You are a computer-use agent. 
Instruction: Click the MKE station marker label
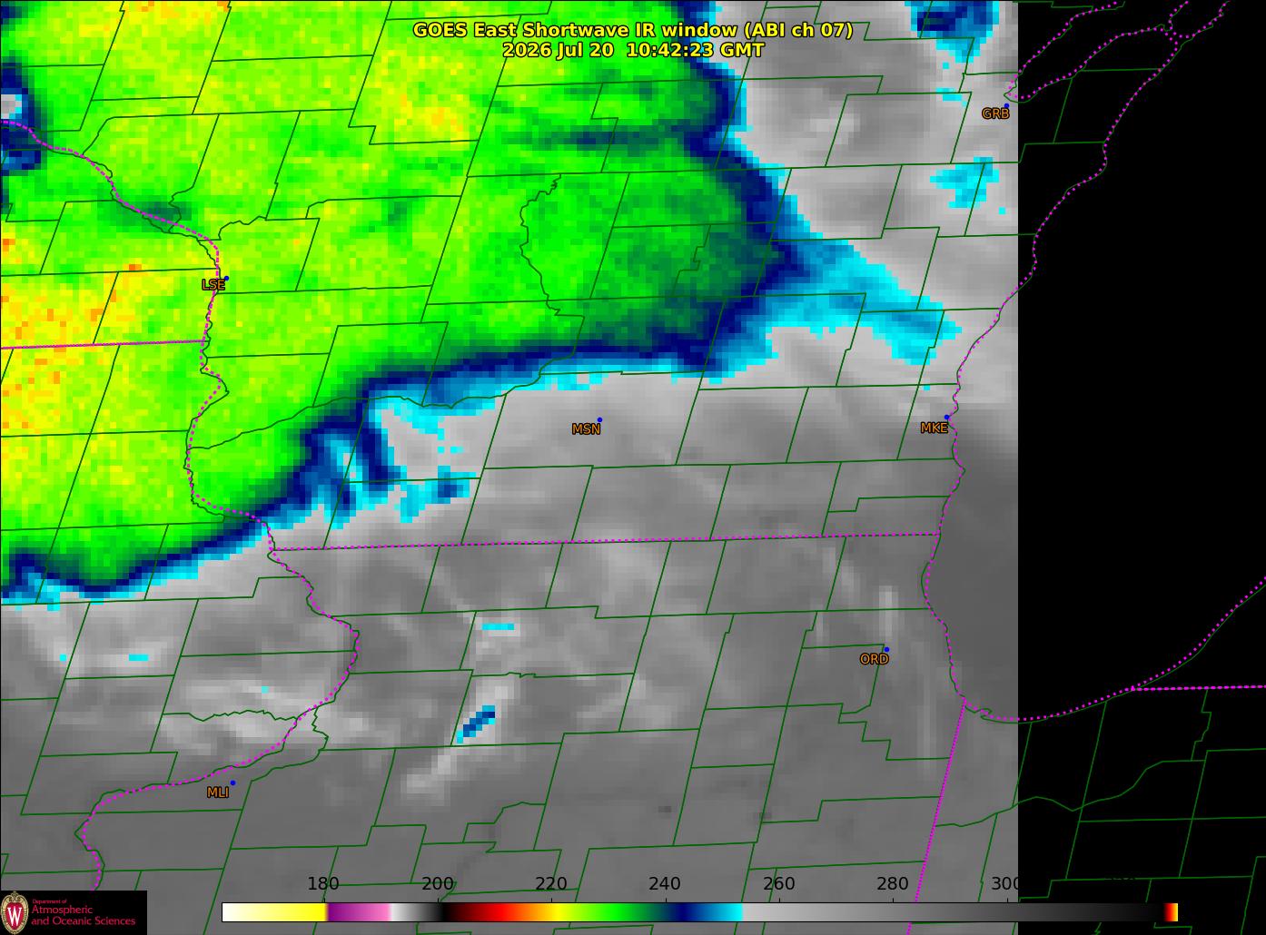click(934, 428)
